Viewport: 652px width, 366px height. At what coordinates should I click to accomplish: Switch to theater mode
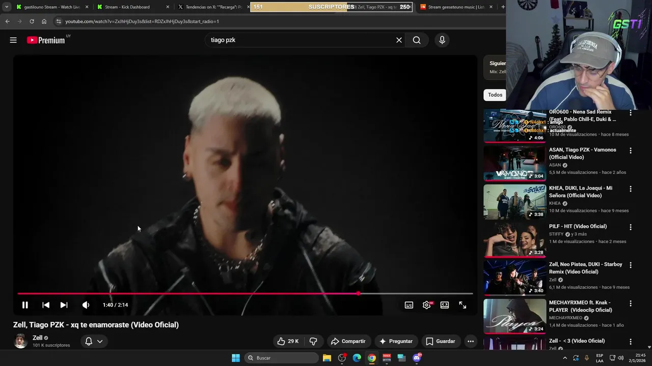(445, 305)
